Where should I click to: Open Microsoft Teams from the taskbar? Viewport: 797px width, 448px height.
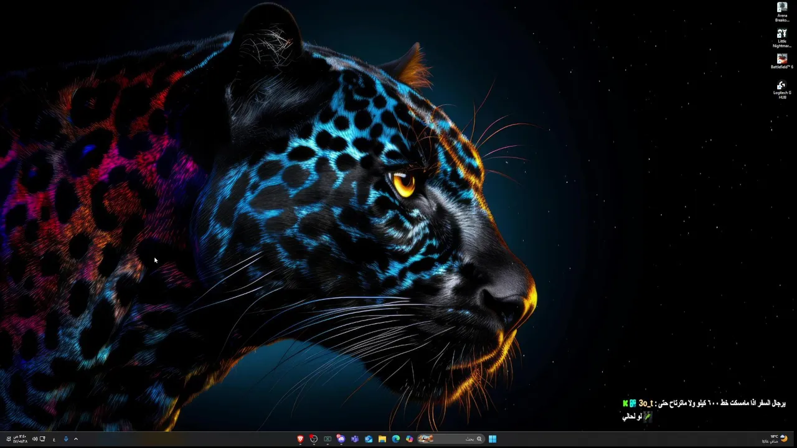355,439
